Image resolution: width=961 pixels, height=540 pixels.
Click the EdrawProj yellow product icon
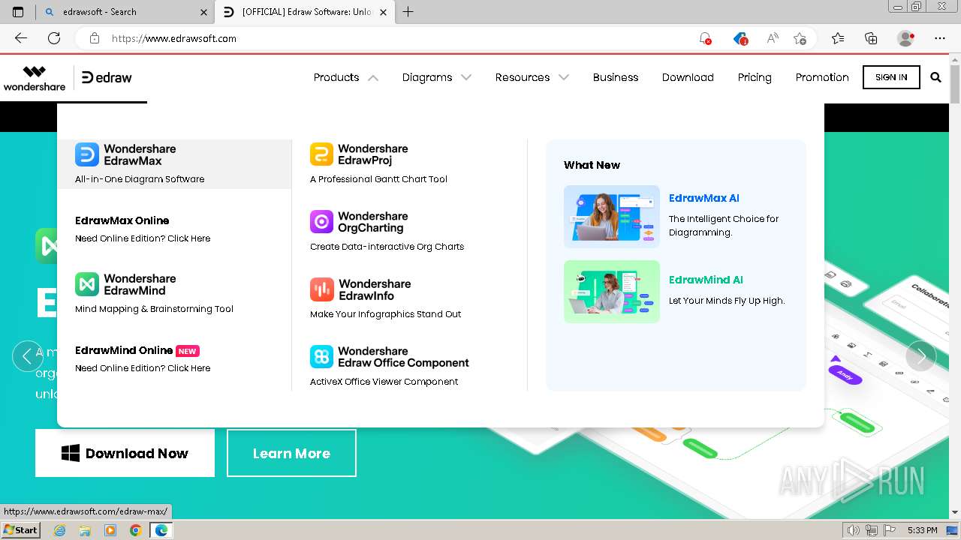[x=321, y=154]
